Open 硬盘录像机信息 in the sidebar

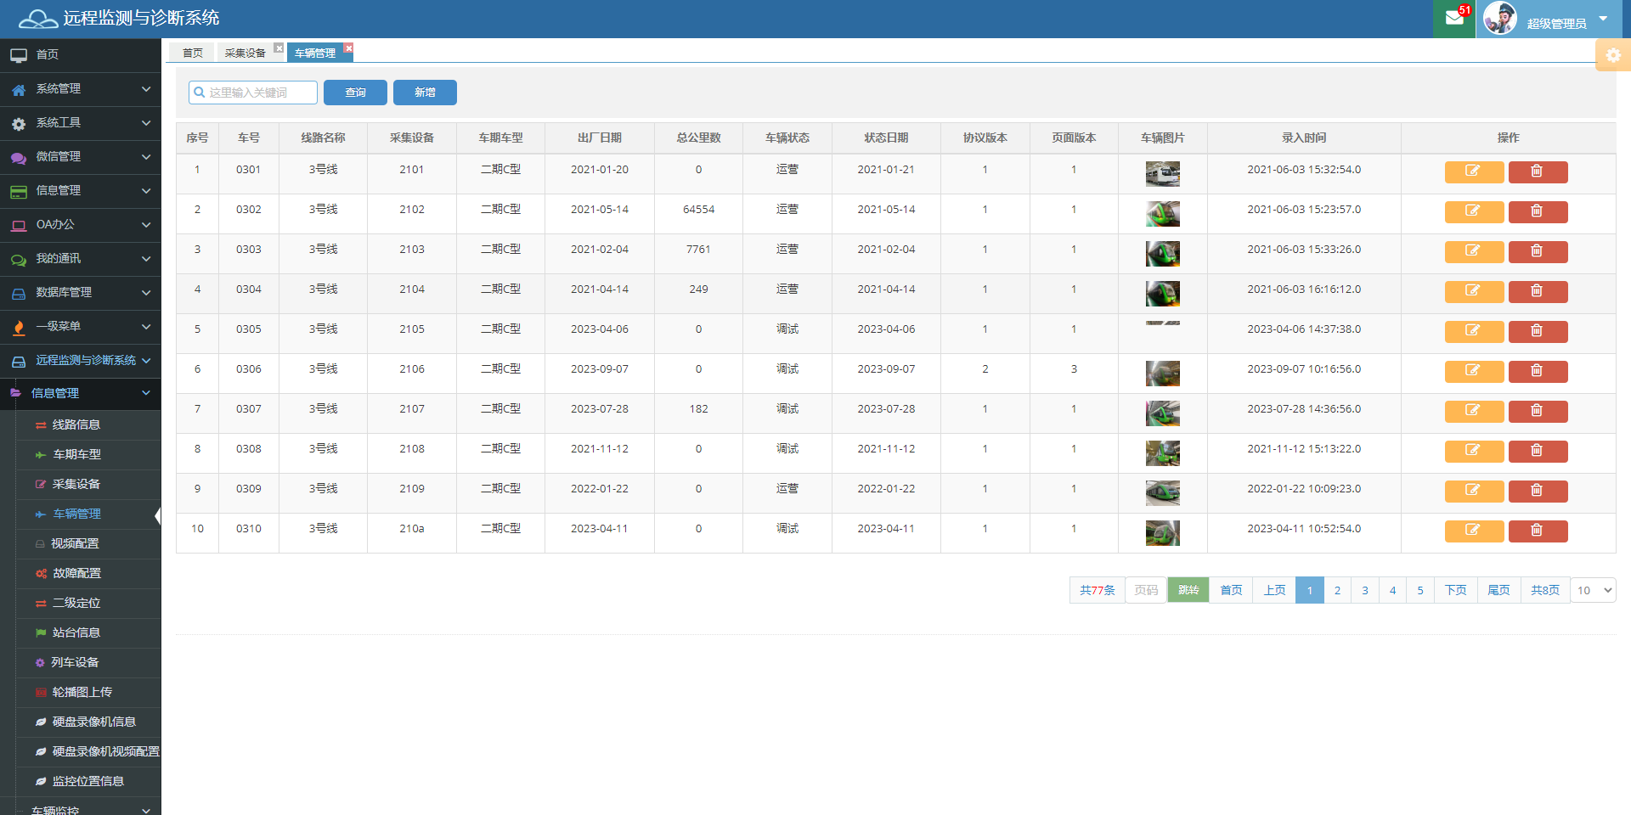click(93, 722)
